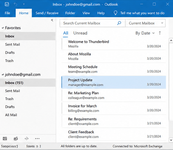Reverse sort order with the up arrow
This screenshot has width=173, height=150.
point(160,33)
